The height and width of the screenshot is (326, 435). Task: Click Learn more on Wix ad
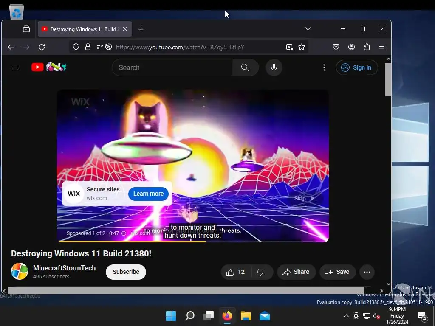[x=148, y=194]
